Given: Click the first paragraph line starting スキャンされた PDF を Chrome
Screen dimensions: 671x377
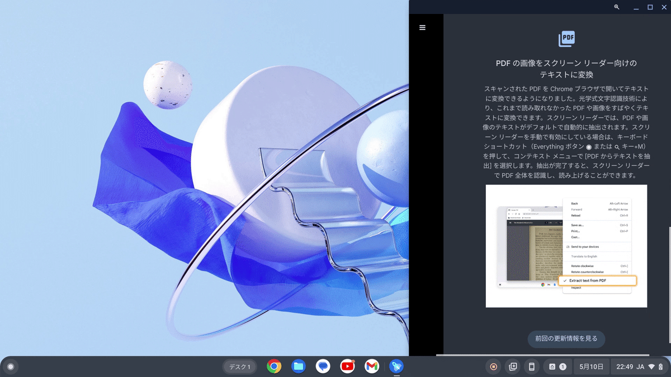Looking at the screenshot, I should pyautogui.click(x=566, y=89).
